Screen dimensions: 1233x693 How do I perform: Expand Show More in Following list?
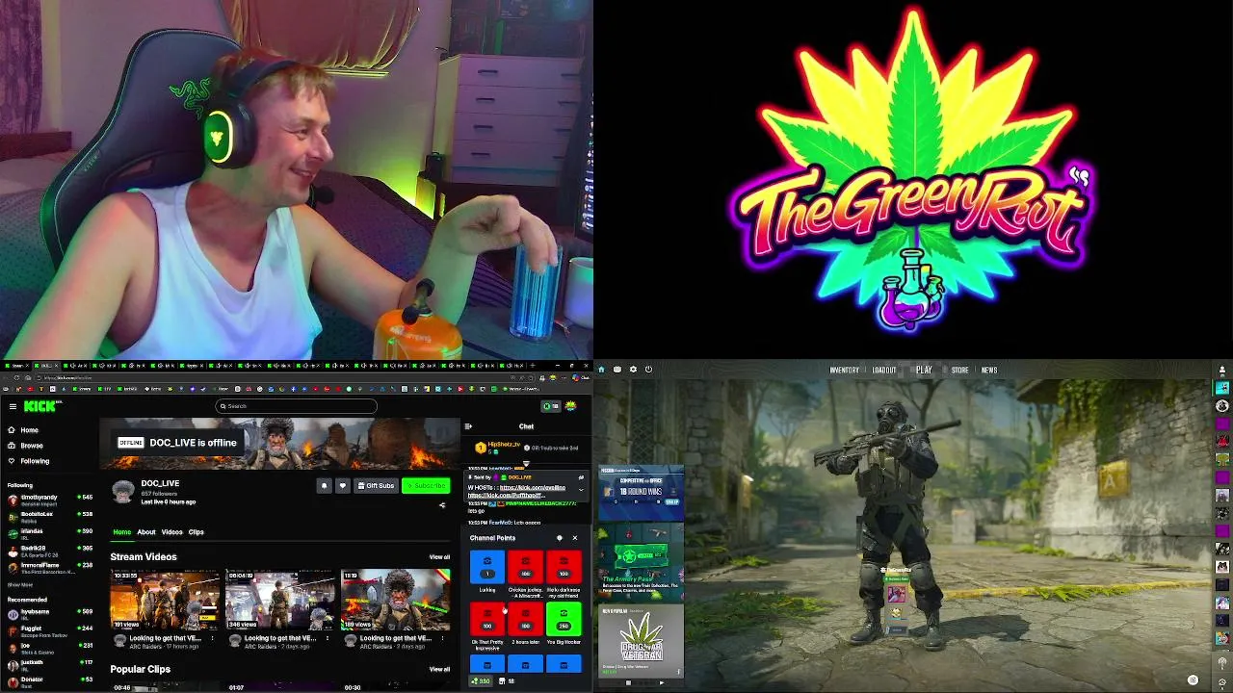[20, 584]
